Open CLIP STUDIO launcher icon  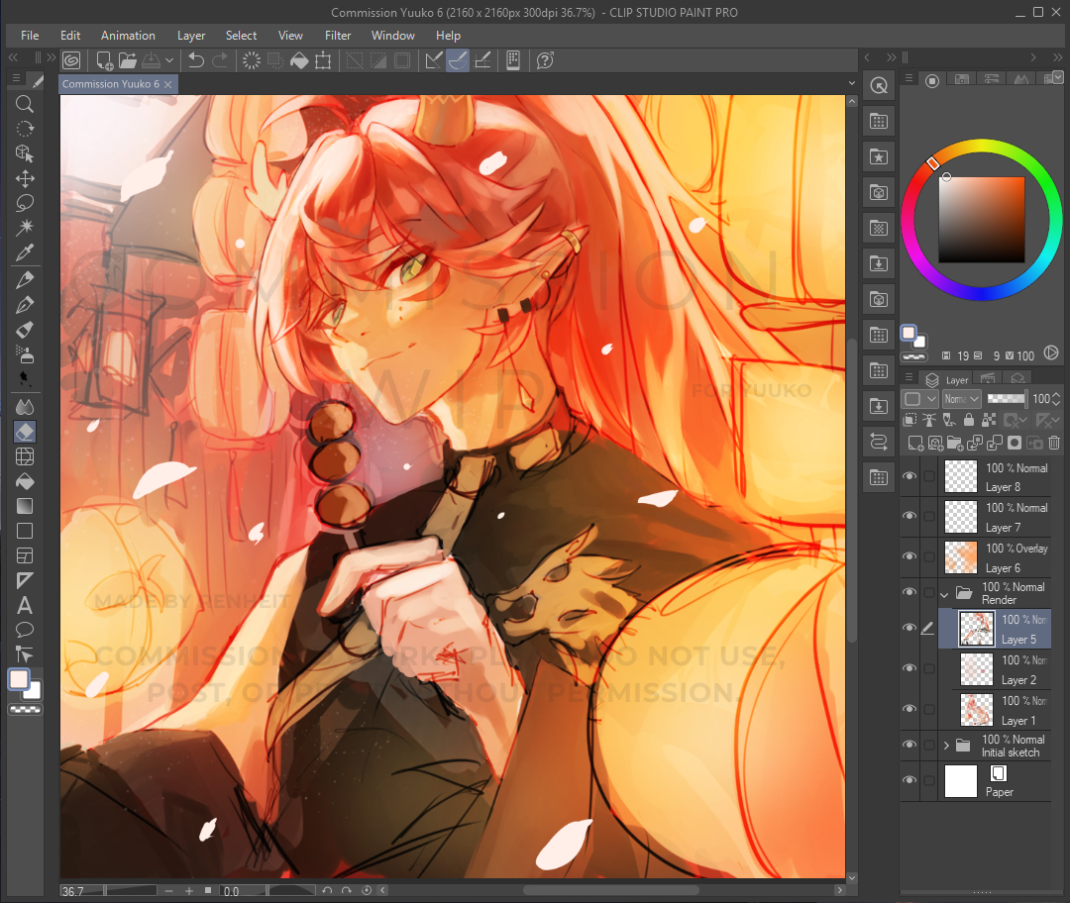pyautogui.click(x=71, y=60)
